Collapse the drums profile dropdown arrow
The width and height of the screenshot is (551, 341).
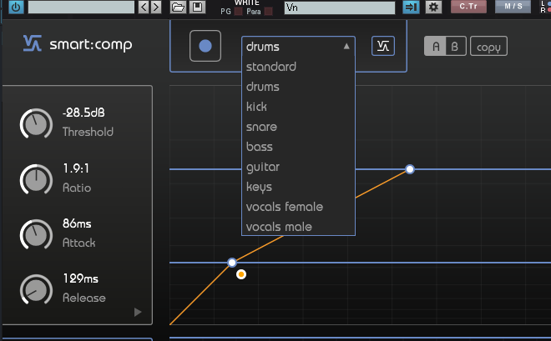point(346,46)
